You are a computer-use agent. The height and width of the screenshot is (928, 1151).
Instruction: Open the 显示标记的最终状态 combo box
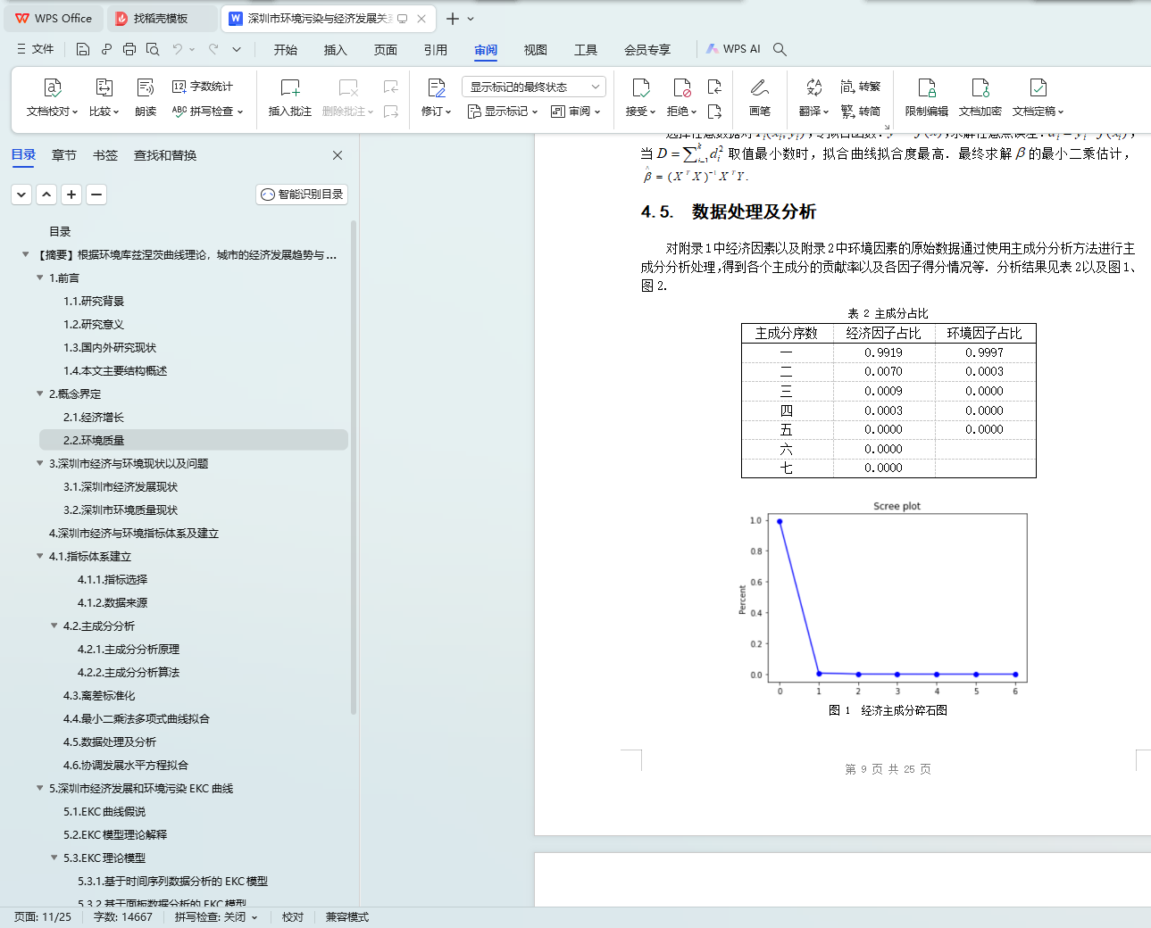[534, 87]
